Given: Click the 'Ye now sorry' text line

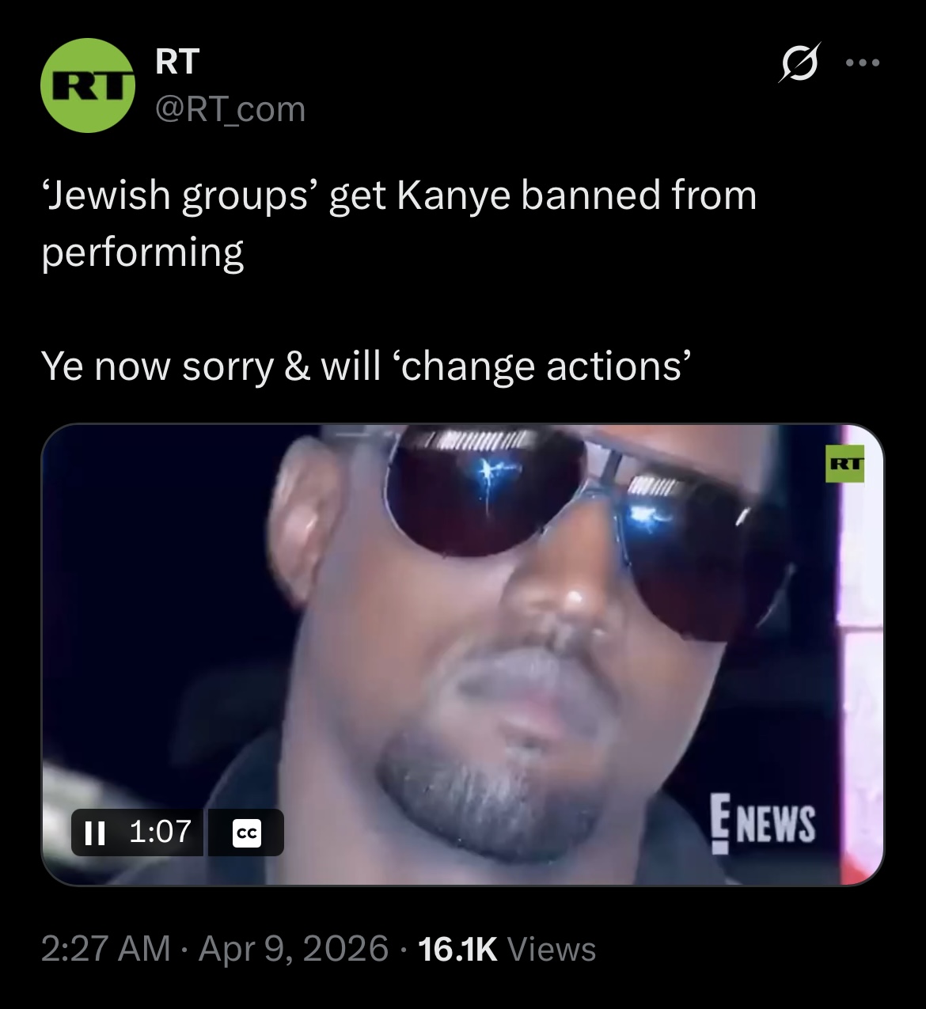Looking at the screenshot, I should coord(366,366).
